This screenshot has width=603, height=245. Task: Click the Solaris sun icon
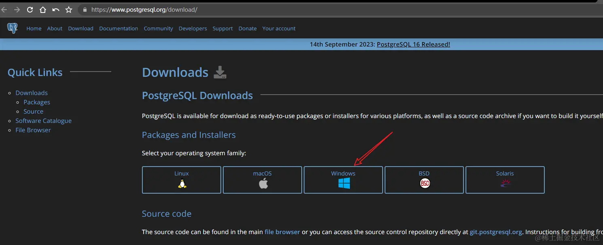pos(505,184)
